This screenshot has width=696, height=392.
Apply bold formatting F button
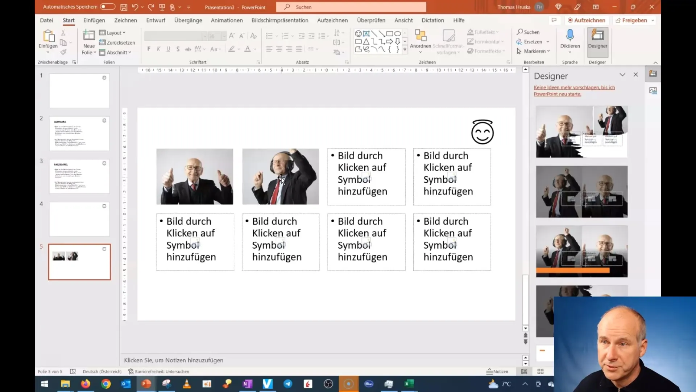(x=149, y=49)
